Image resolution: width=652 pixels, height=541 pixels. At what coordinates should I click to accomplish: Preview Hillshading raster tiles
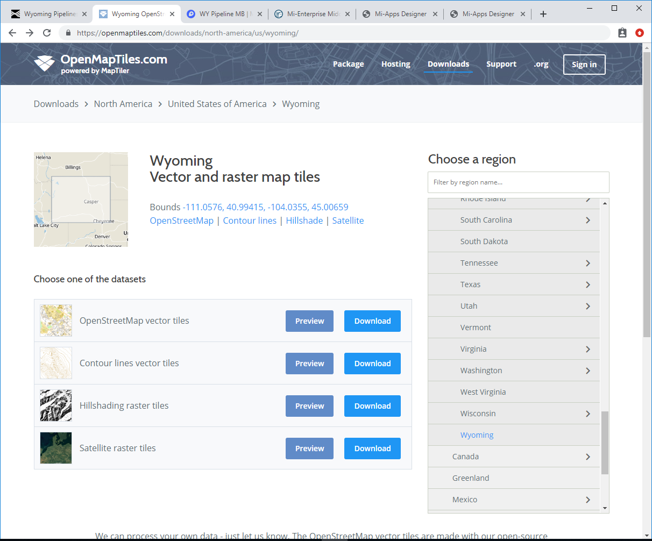tap(310, 406)
